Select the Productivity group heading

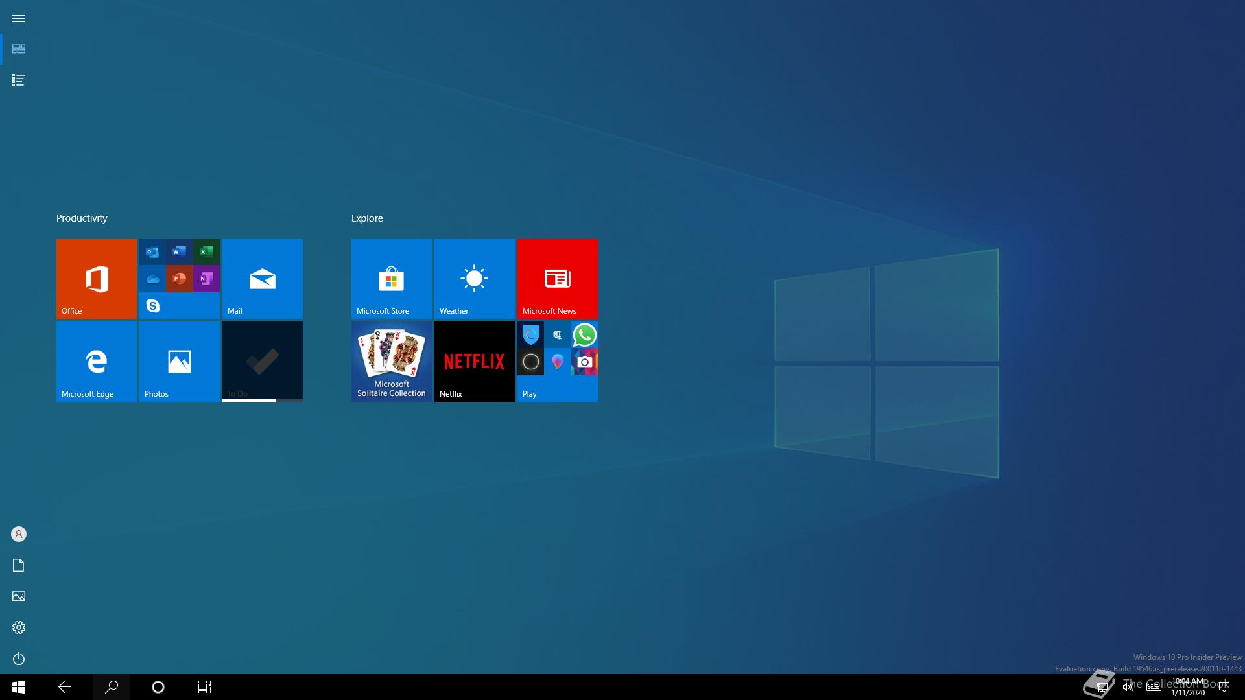[x=82, y=218]
